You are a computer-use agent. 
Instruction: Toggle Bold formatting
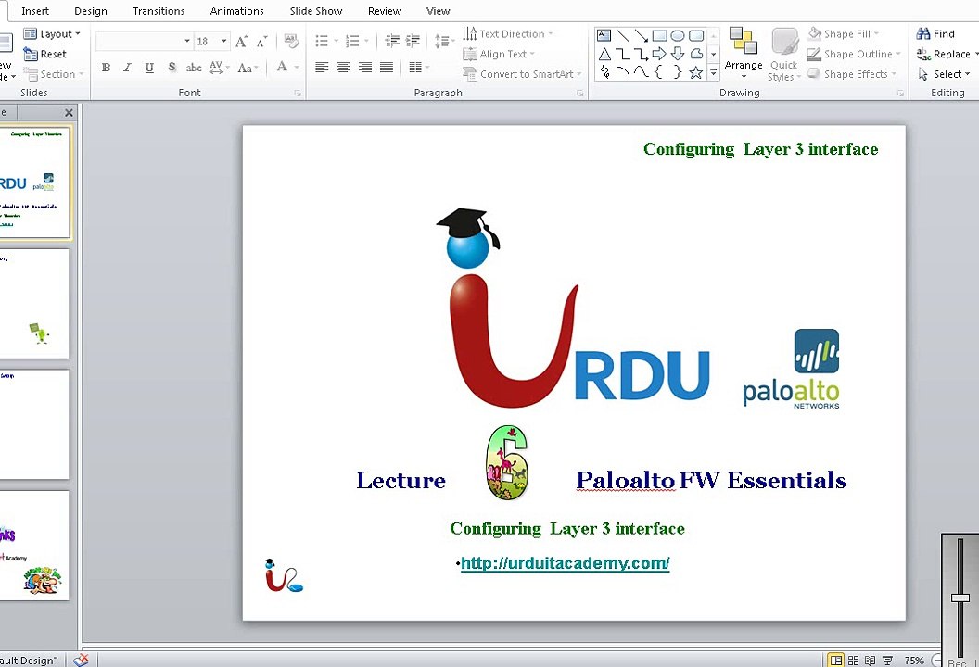coord(106,68)
